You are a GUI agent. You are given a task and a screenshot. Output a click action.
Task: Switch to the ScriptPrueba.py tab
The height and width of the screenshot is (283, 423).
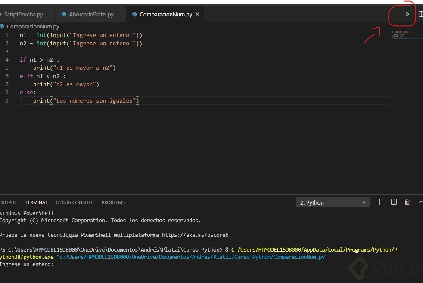(23, 14)
